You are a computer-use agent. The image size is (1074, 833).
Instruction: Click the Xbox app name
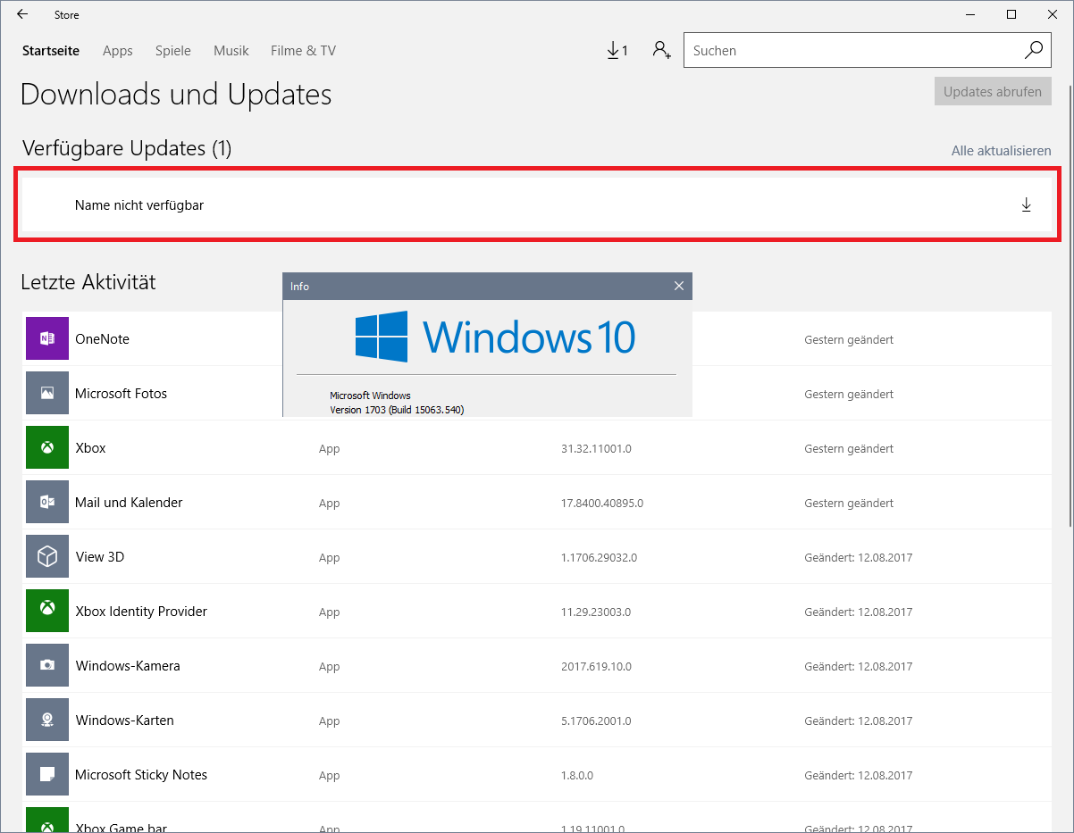click(x=90, y=448)
